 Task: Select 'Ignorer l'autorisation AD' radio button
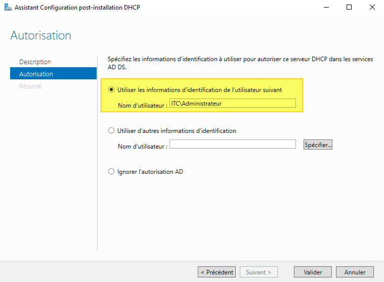point(112,172)
